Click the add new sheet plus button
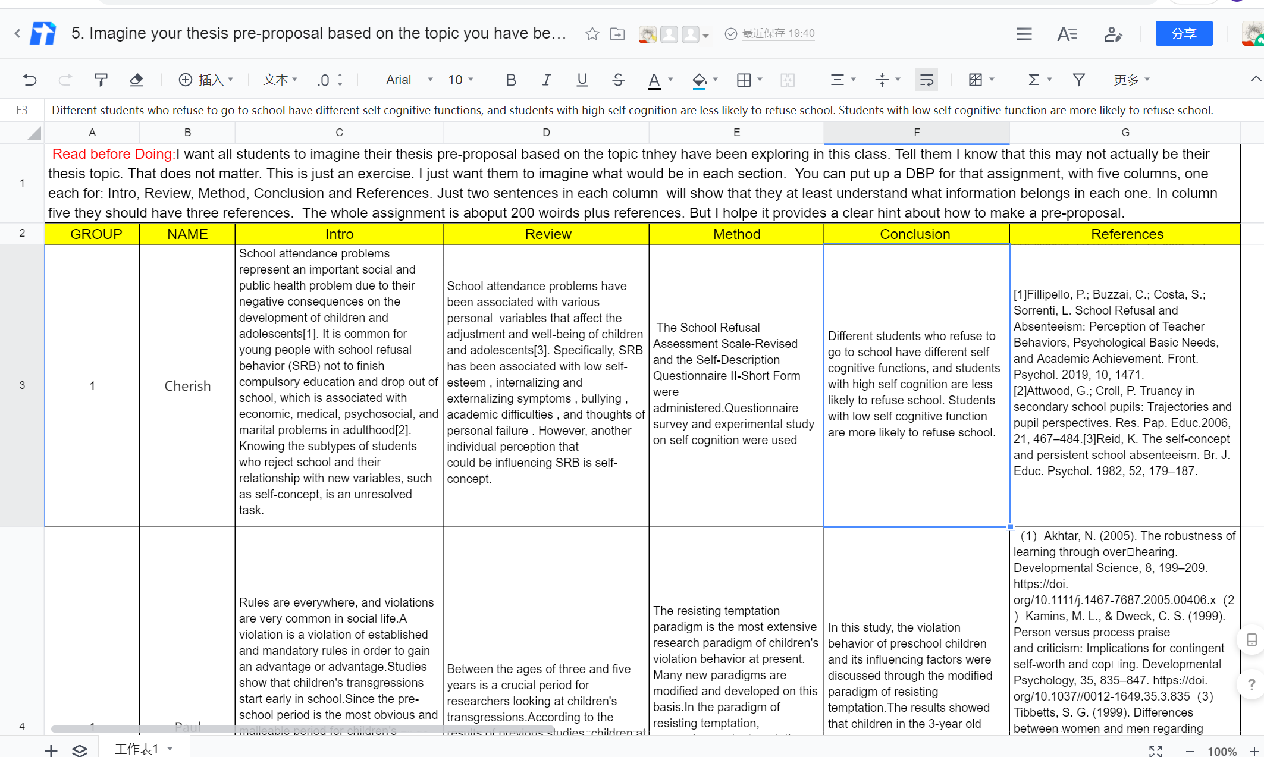 coord(51,750)
